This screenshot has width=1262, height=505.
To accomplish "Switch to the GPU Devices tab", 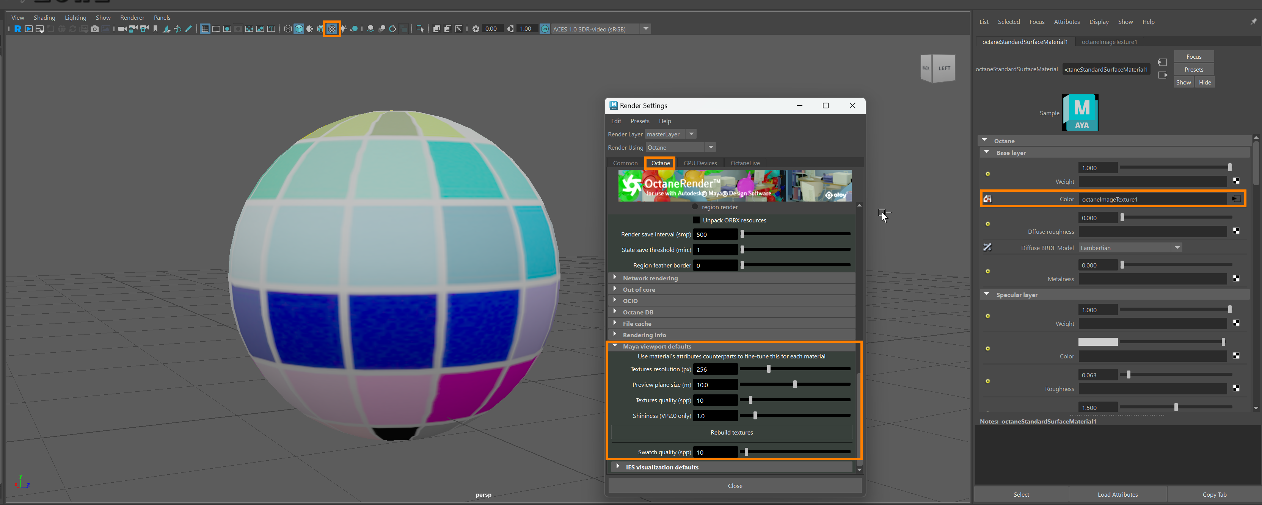I will pyautogui.click(x=700, y=163).
